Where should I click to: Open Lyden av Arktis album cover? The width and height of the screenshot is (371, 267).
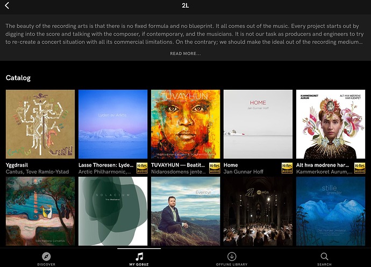113,124
